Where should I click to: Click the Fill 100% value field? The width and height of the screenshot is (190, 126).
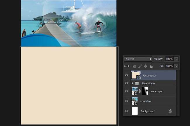click(169, 66)
